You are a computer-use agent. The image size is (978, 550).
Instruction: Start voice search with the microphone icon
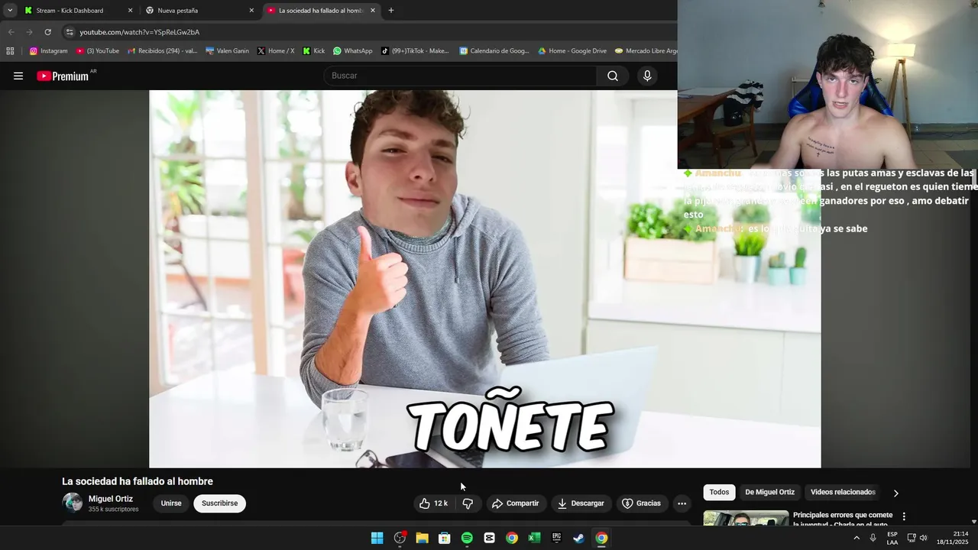coord(647,76)
